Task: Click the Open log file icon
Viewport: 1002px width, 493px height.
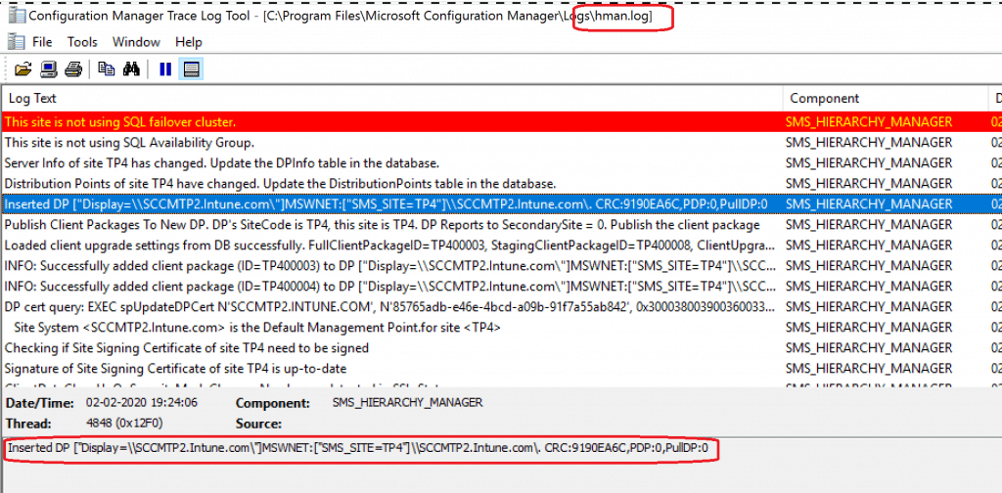Action: [23, 69]
